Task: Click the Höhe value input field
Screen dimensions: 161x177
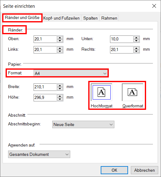Action: 45,98
